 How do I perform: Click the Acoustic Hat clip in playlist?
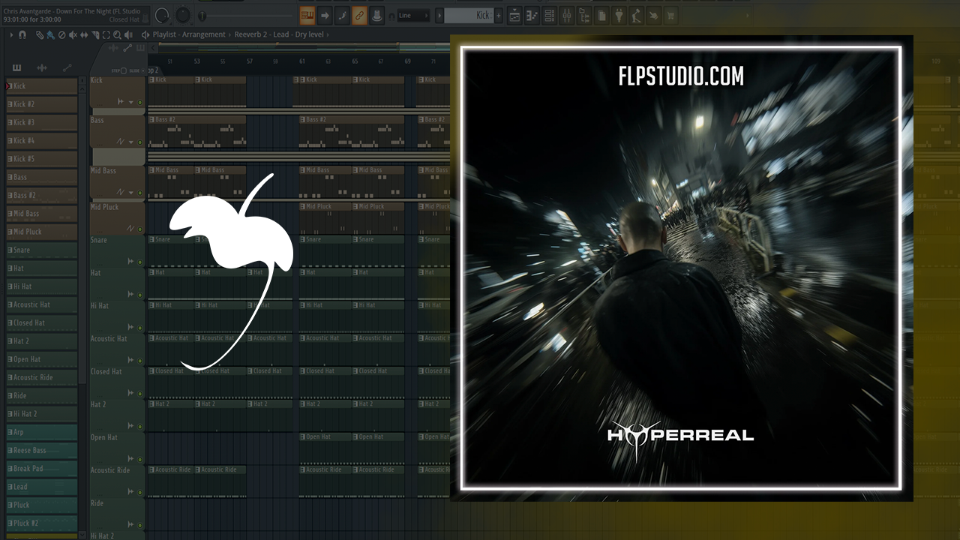point(171,338)
